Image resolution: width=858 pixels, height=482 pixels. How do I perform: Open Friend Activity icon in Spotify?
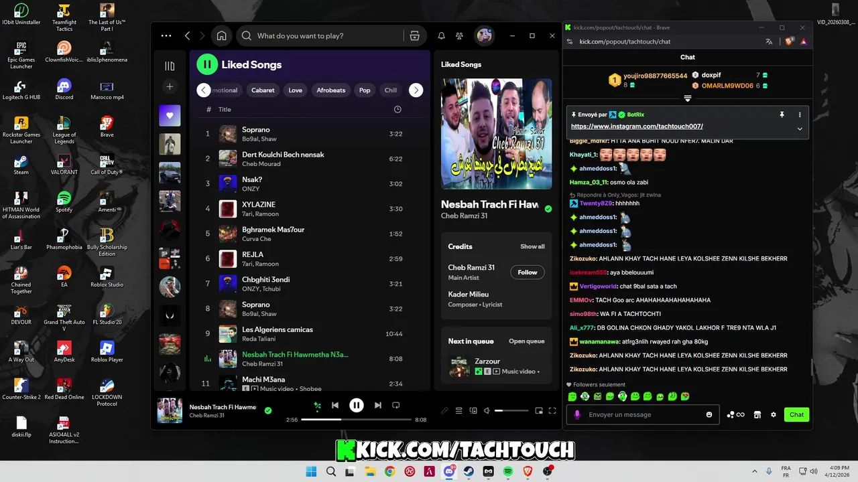point(459,36)
